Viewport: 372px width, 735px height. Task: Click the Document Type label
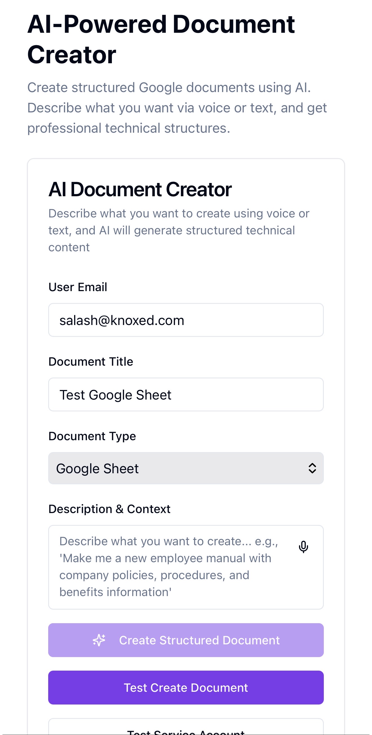pos(92,436)
